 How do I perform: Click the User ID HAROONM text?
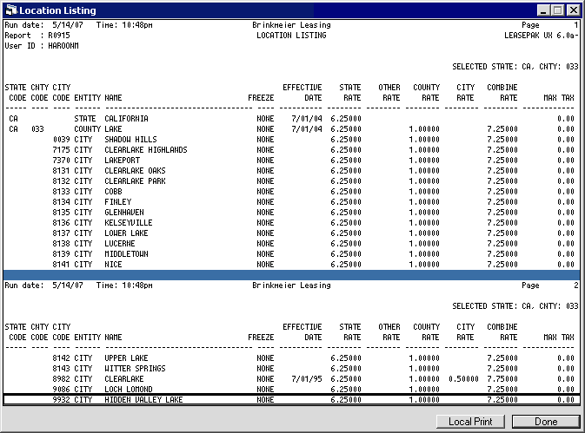(x=42, y=46)
